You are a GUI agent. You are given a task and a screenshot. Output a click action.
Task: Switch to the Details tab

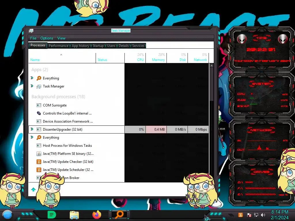pos(124,46)
